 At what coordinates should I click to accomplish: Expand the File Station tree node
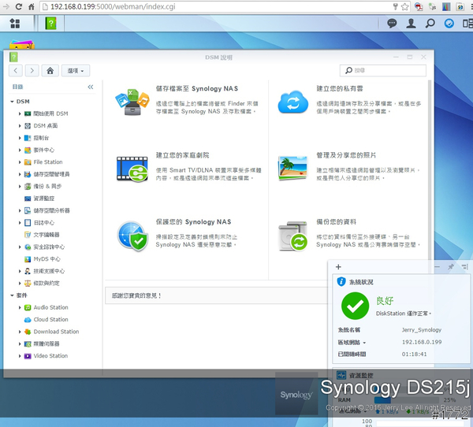20,162
